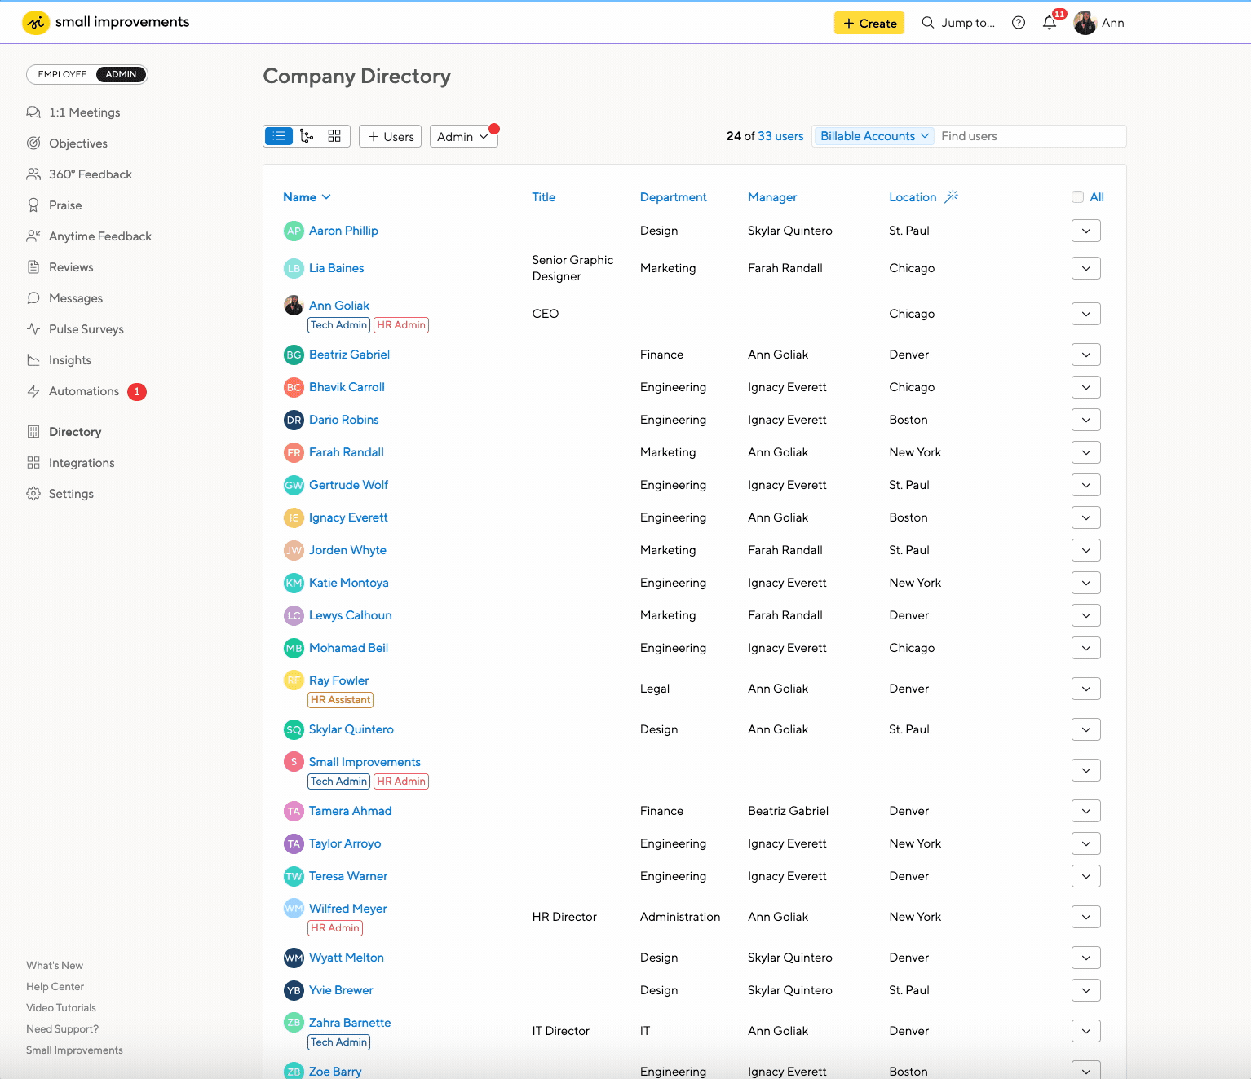Screen dimensions: 1251x1079
Task: Open the help question mark icon
Action: click(1019, 23)
